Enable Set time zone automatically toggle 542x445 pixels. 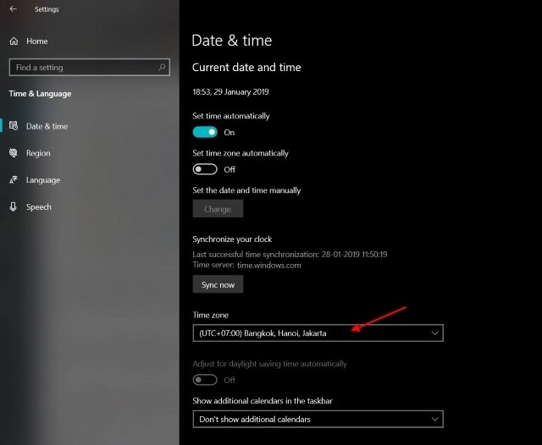(x=205, y=169)
